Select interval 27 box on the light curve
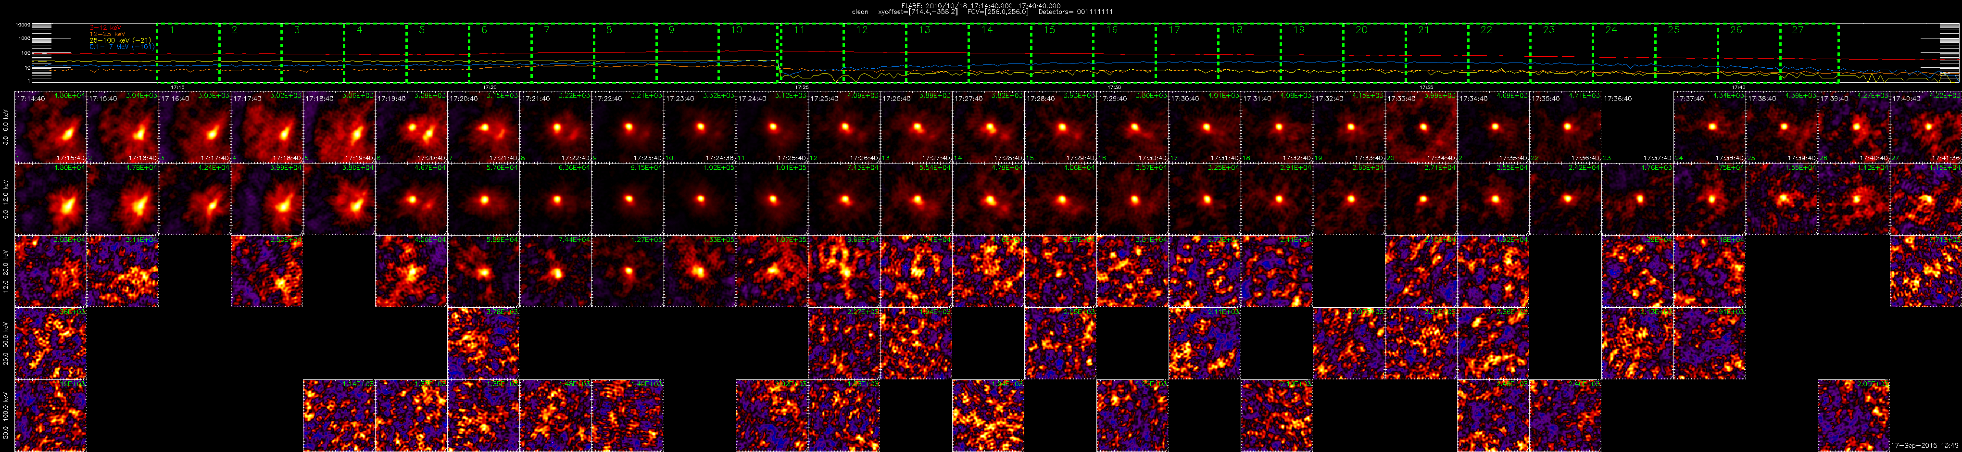Screen dimensions: 1962x452 click(1810, 52)
